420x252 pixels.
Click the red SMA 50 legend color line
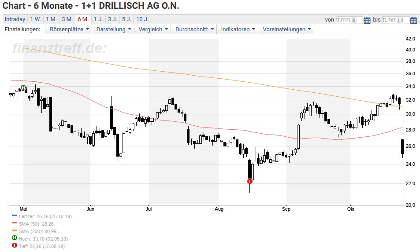click(15, 223)
